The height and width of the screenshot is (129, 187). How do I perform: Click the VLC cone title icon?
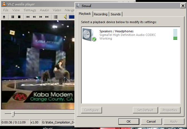4,4
